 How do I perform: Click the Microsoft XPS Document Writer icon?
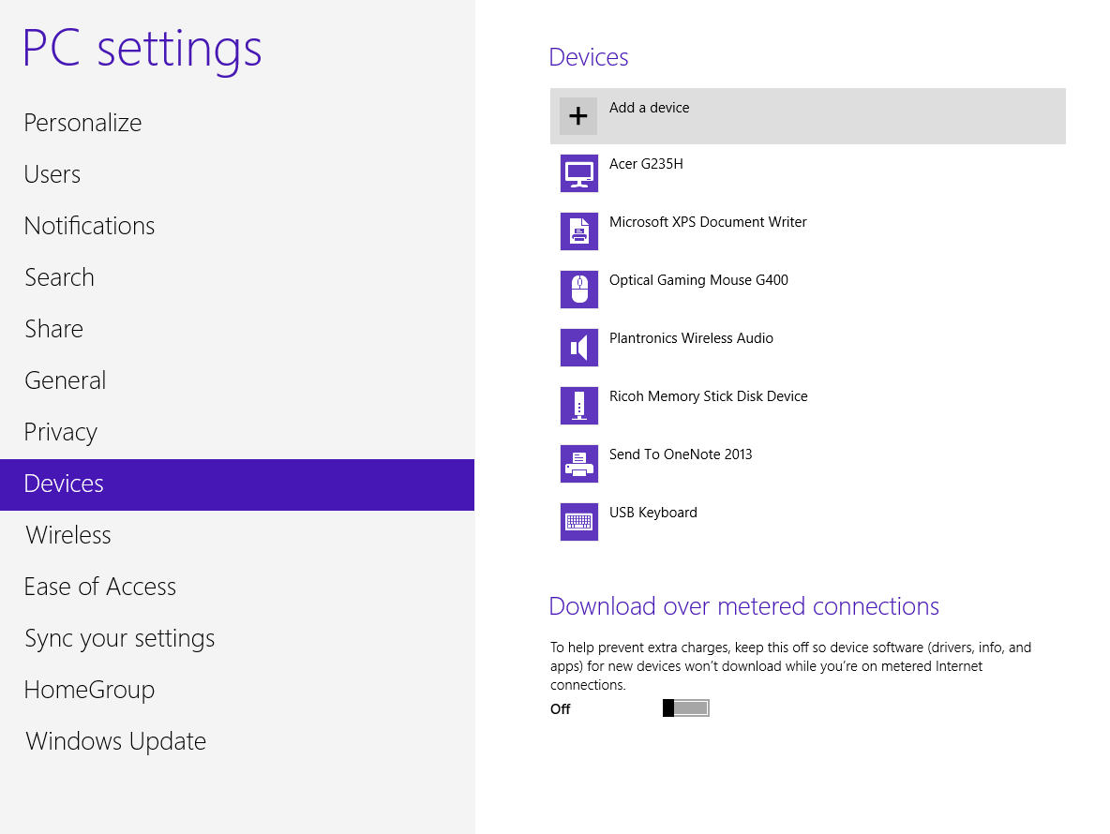point(579,231)
